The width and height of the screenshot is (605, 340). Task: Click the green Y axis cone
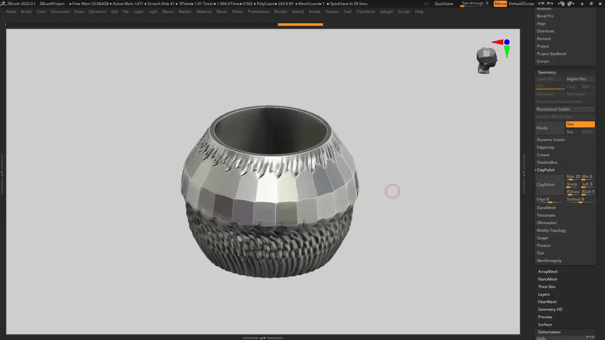[507, 51]
